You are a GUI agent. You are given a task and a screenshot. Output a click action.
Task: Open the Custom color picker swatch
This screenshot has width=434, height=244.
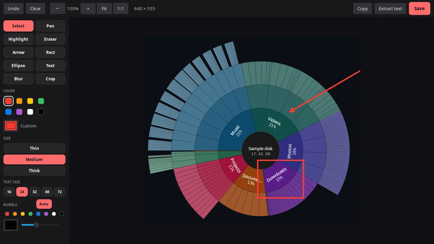(11, 126)
